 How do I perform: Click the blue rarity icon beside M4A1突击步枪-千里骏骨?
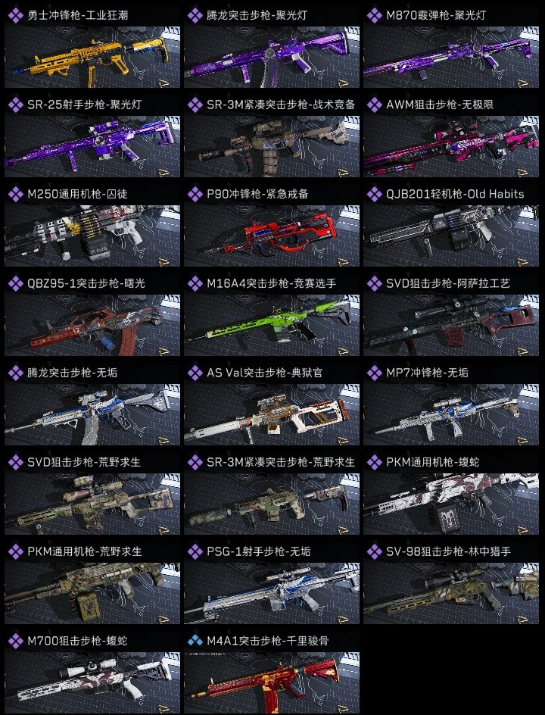(195, 641)
